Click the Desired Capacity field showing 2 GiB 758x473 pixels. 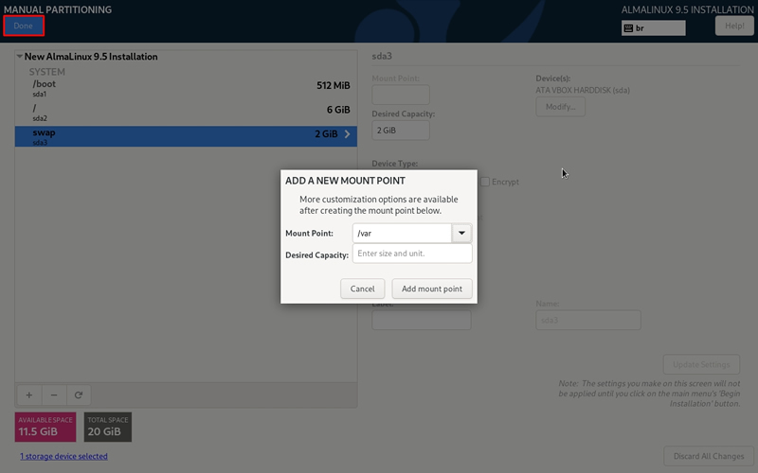point(401,131)
